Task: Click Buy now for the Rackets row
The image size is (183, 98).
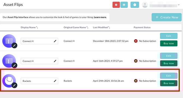Action: tap(169, 83)
